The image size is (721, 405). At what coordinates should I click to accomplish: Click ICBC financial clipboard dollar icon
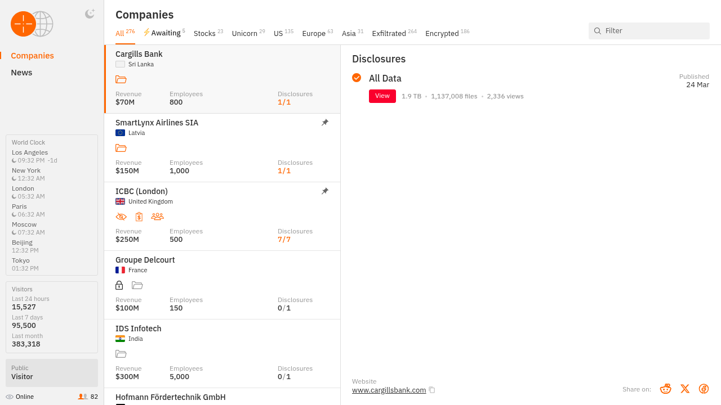click(x=139, y=217)
